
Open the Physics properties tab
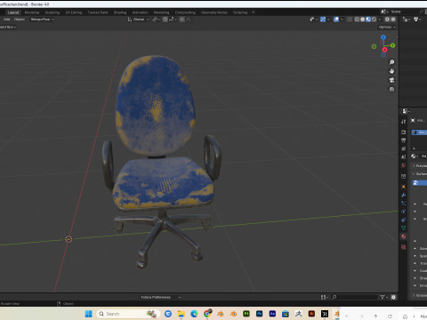pos(403,212)
